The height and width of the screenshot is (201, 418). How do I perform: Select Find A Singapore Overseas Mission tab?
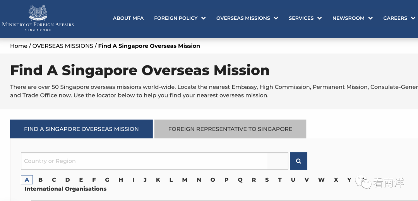tap(81, 129)
